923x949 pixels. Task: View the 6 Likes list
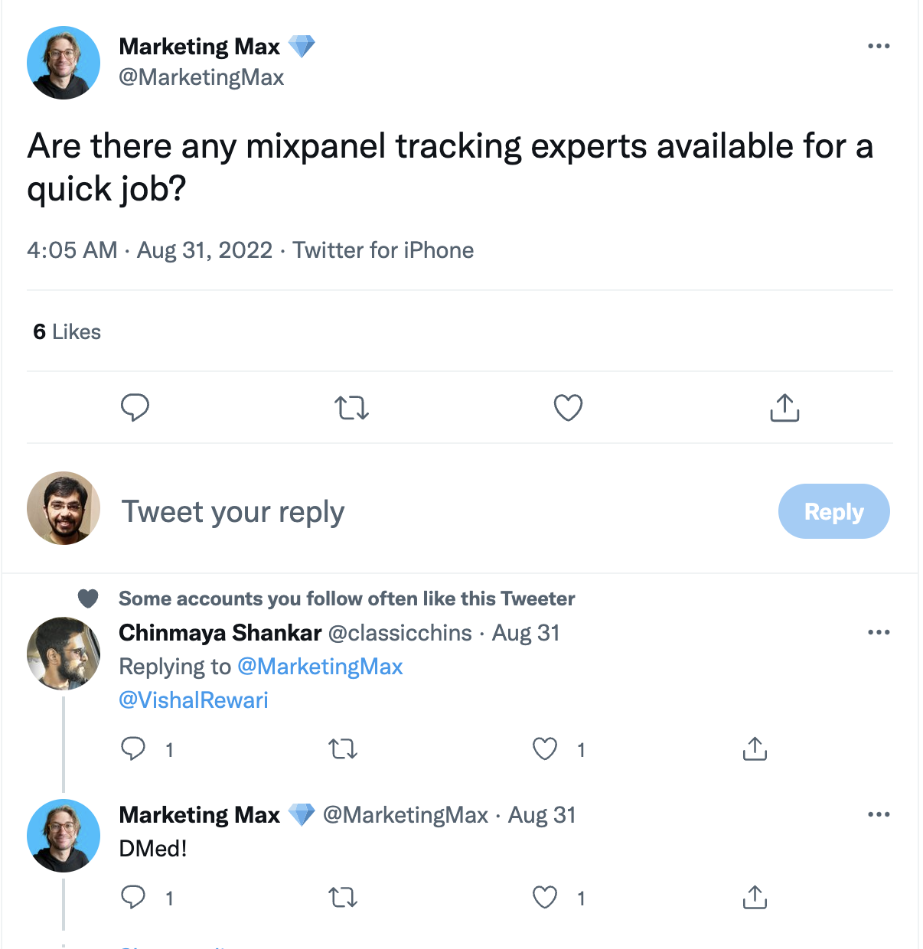(67, 332)
